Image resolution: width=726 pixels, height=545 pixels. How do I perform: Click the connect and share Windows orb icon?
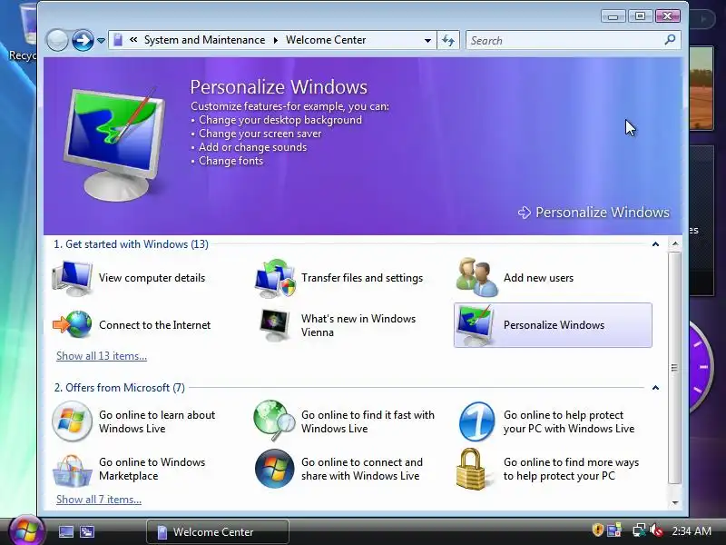click(x=275, y=469)
